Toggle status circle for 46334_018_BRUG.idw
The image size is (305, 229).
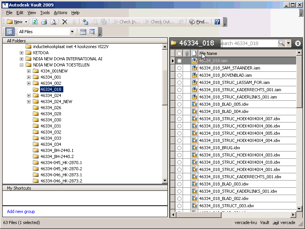point(179,148)
